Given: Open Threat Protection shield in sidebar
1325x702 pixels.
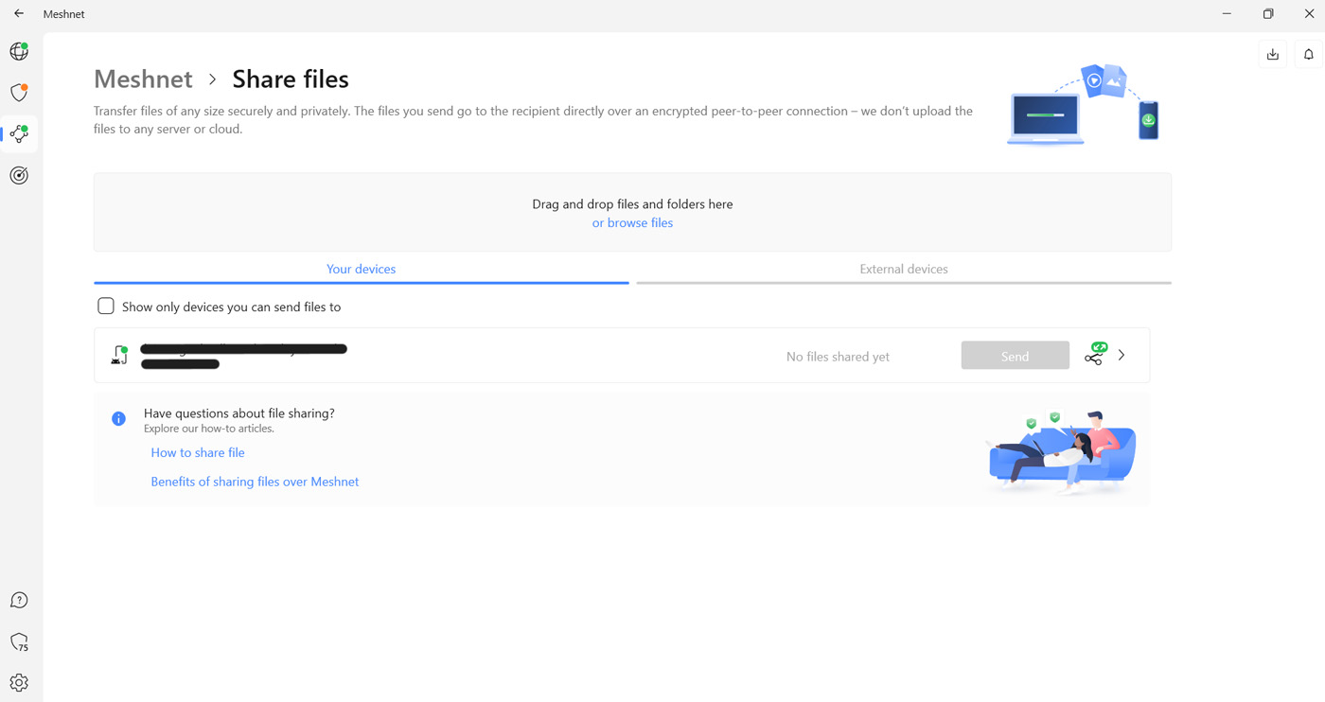Looking at the screenshot, I should (x=19, y=93).
